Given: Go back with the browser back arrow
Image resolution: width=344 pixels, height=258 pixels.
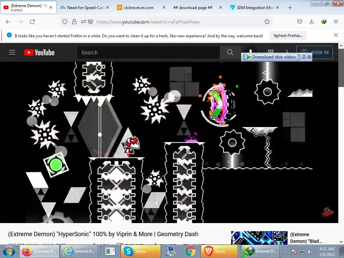Looking at the screenshot, I should [x=8, y=22].
